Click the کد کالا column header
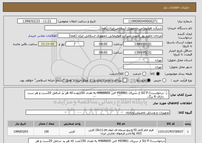202x143 pixels. point(171,124)
